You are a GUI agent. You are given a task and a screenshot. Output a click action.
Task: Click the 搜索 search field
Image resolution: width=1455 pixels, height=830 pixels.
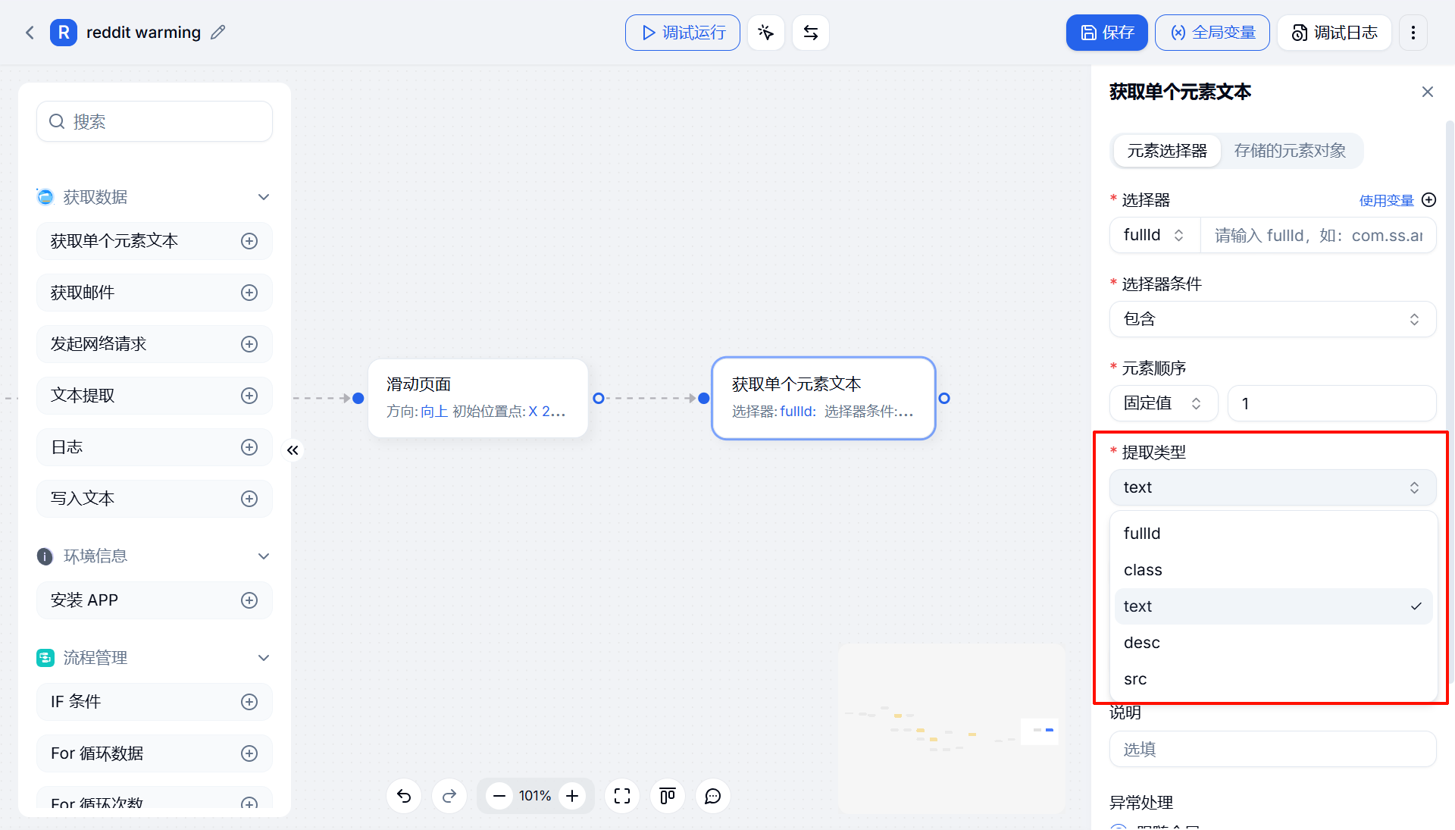click(155, 121)
